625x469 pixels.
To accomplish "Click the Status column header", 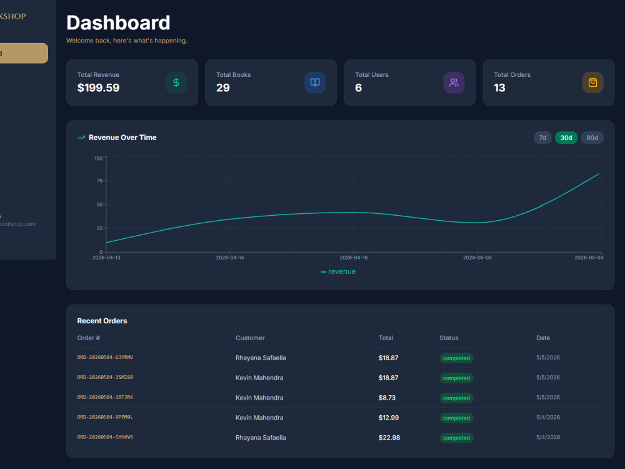I will click(449, 338).
